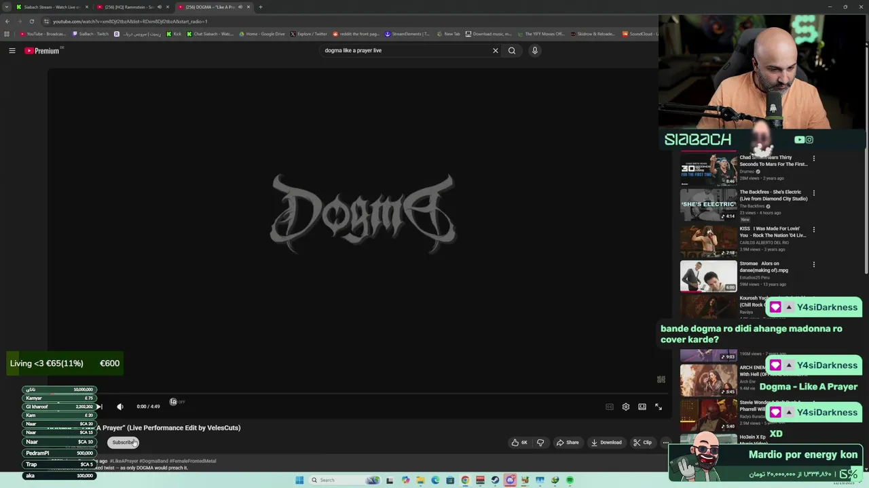Go to YouTube Premium home logo
Viewport: 869px width, 488px height.
point(42,50)
